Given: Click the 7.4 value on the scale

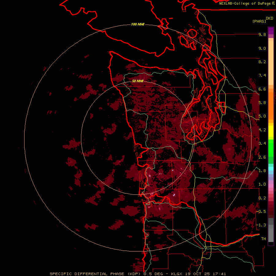Looking at the screenshot, I should point(262,75).
